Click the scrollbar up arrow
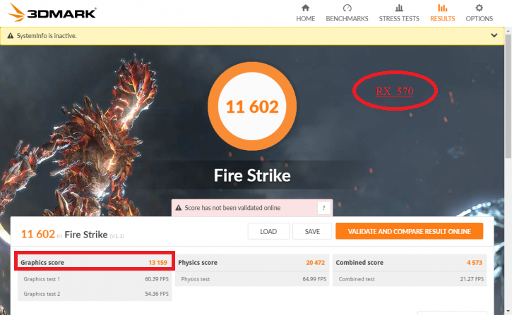The height and width of the screenshot is (315, 512). pos(508,30)
